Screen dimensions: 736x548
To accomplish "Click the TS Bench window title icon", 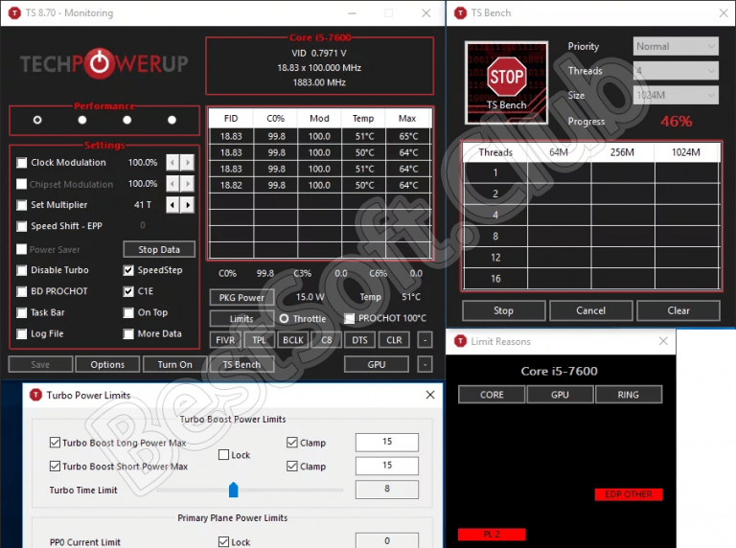I will click(x=460, y=12).
